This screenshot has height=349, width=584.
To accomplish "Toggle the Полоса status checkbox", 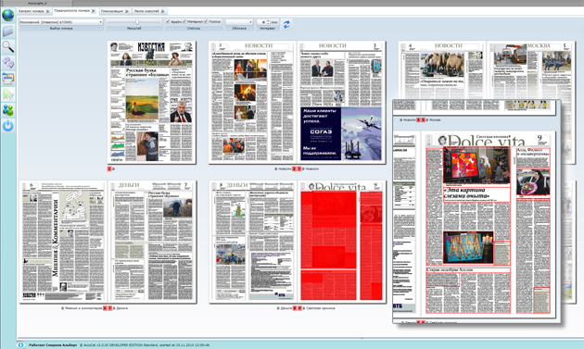I will click(206, 21).
